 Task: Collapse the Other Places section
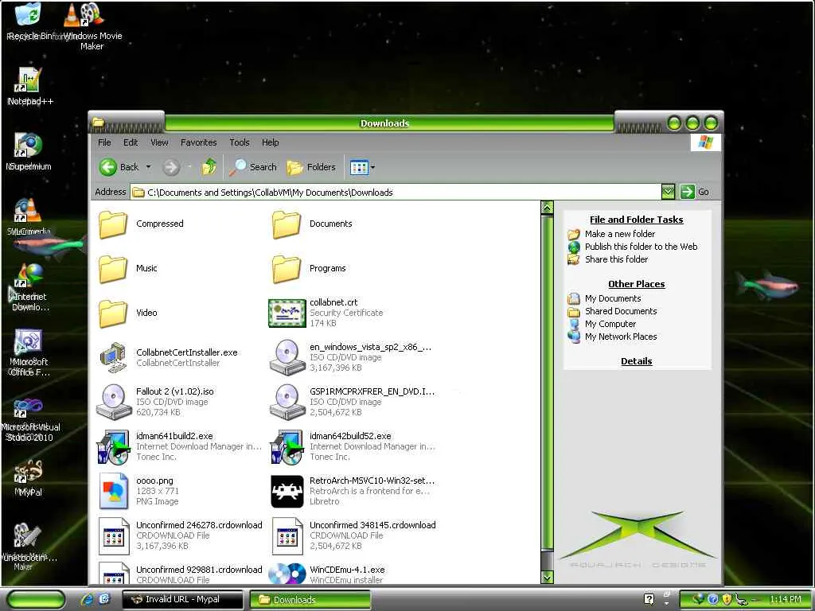pyautogui.click(x=636, y=284)
